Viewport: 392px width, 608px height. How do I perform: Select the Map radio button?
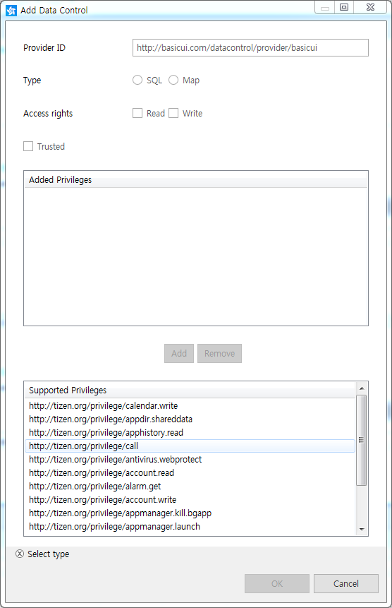[173, 80]
